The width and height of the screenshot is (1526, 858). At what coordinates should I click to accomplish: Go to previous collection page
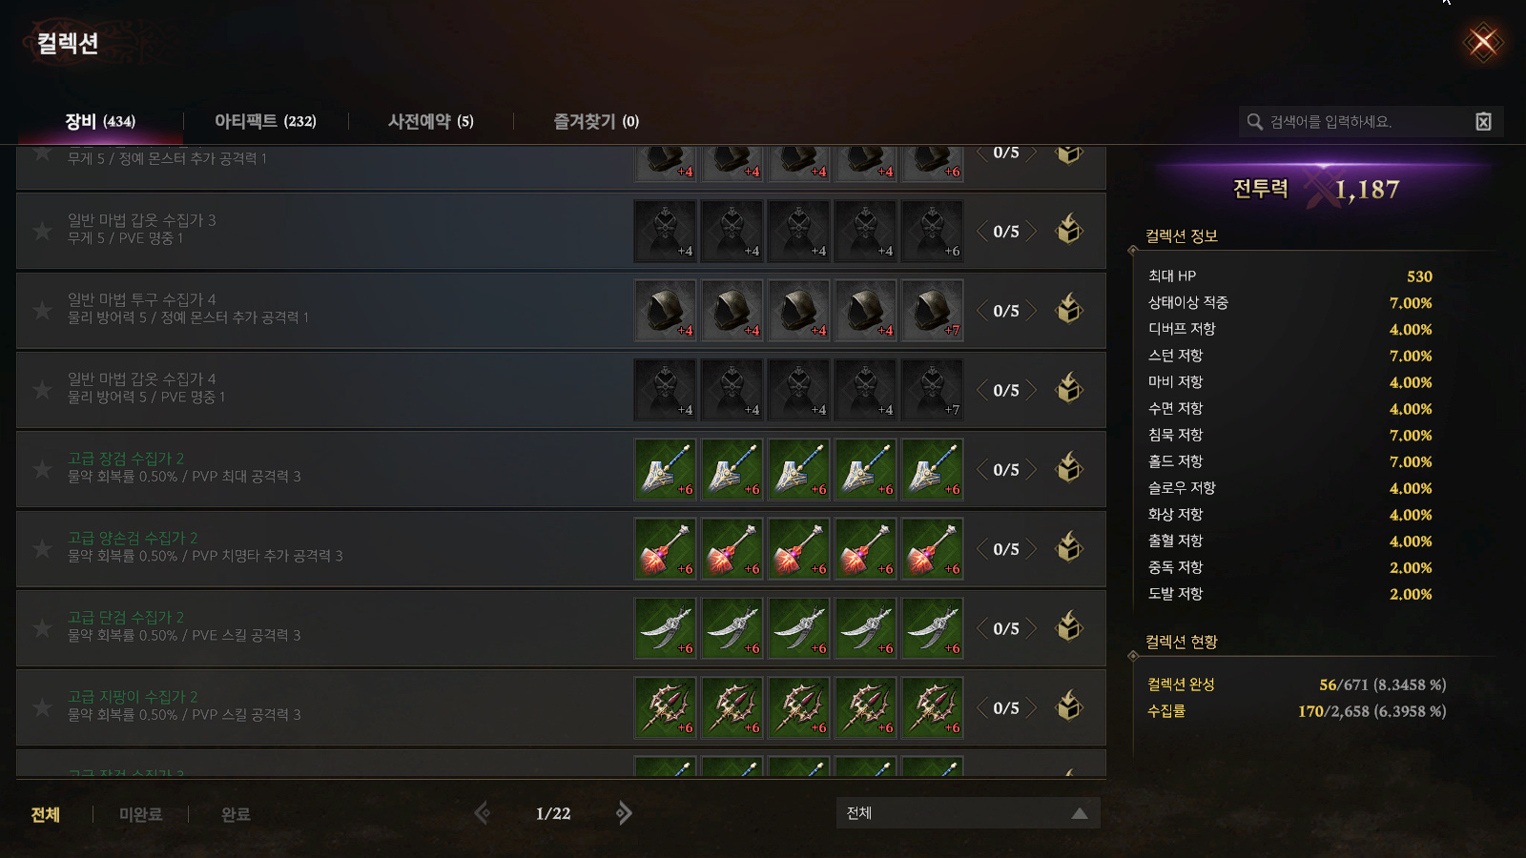point(483,813)
